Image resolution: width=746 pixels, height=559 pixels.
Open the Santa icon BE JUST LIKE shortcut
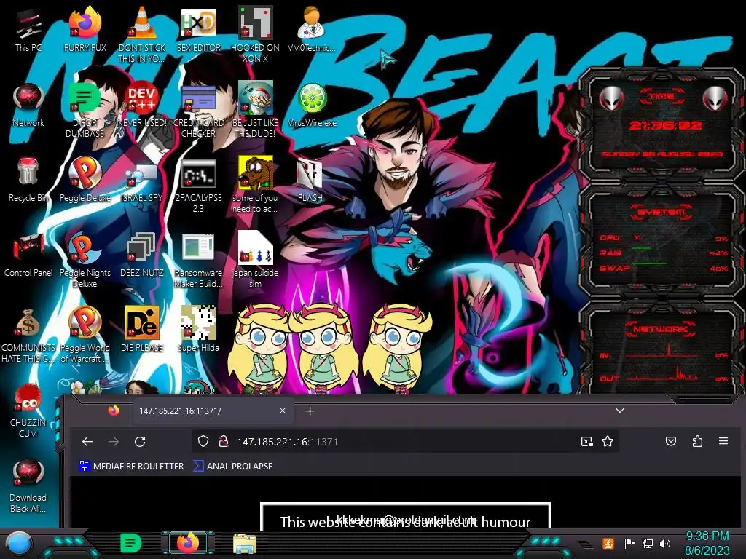point(256,109)
